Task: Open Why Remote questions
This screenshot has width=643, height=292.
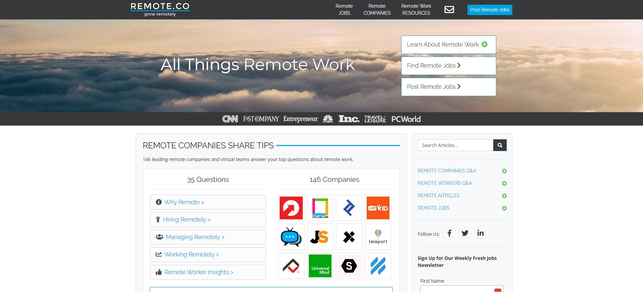Action: pyautogui.click(x=208, y=202)
